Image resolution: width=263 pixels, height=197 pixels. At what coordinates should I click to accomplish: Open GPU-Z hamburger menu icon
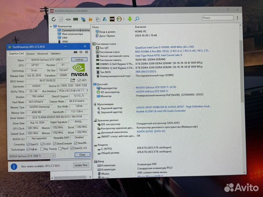[x=87, y=52]
